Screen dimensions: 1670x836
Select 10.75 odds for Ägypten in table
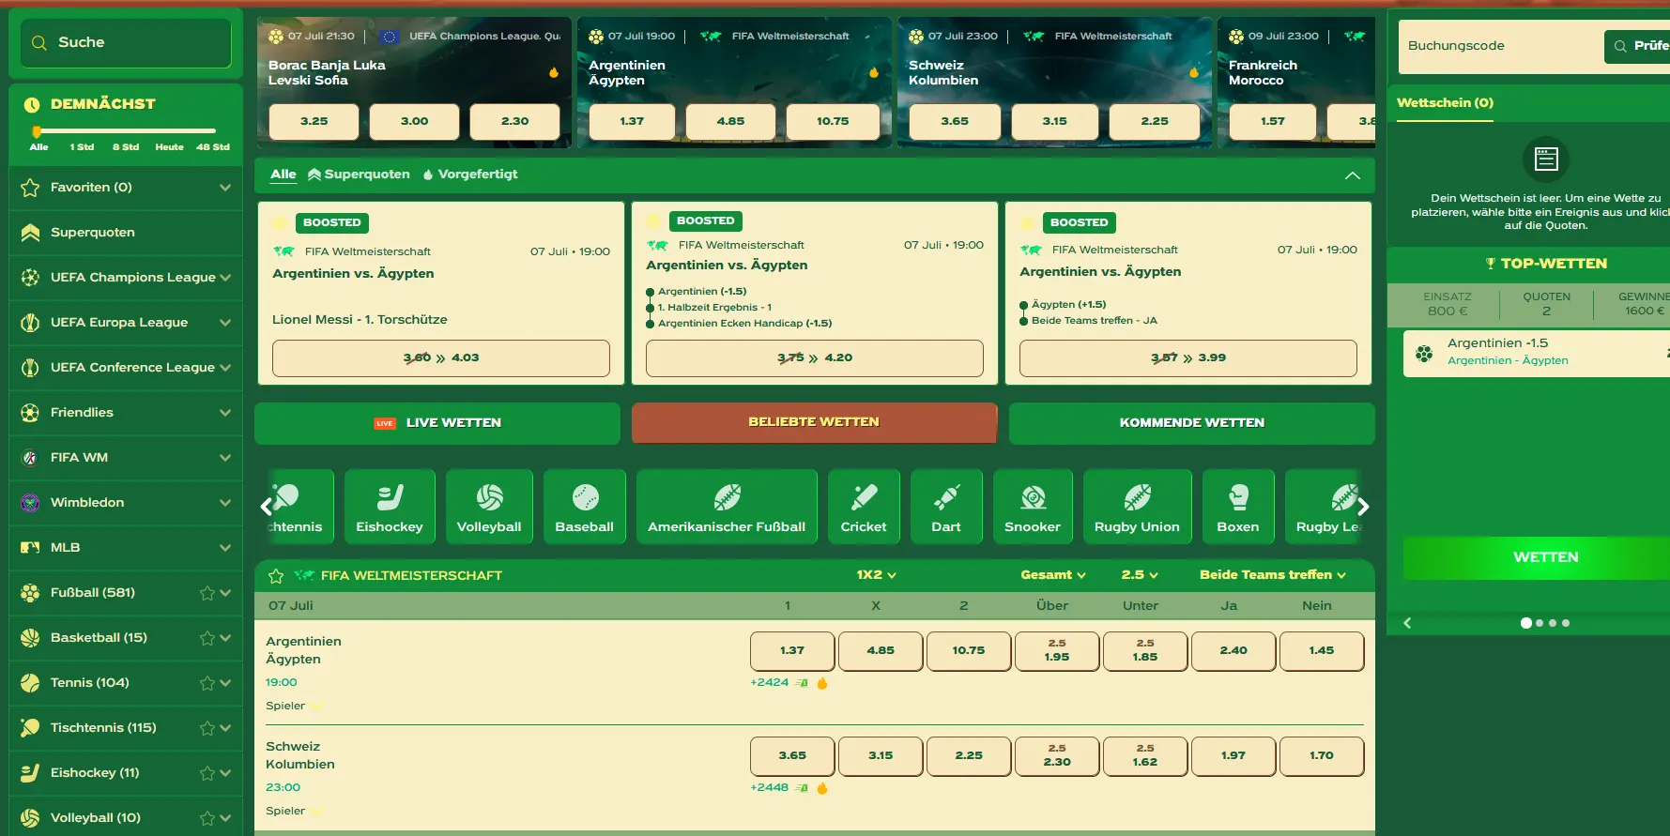pos(969,651)
